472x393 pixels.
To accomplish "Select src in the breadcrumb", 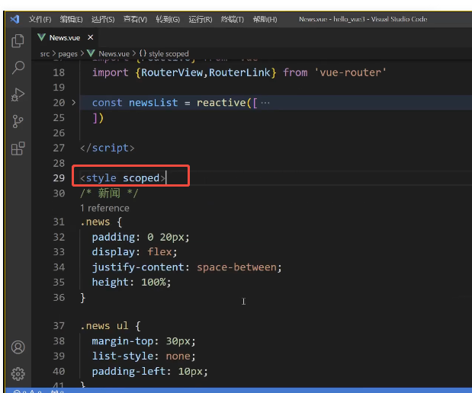I will pos(45,54).
